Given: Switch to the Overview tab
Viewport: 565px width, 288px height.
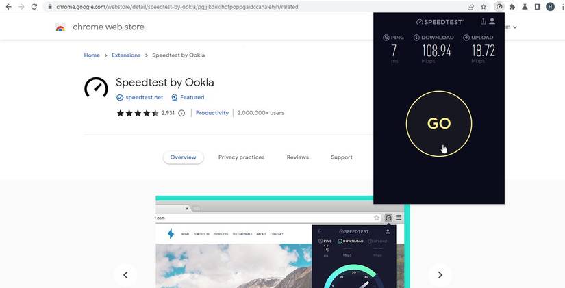Looking at the screenshot, I should click(183, 157).
